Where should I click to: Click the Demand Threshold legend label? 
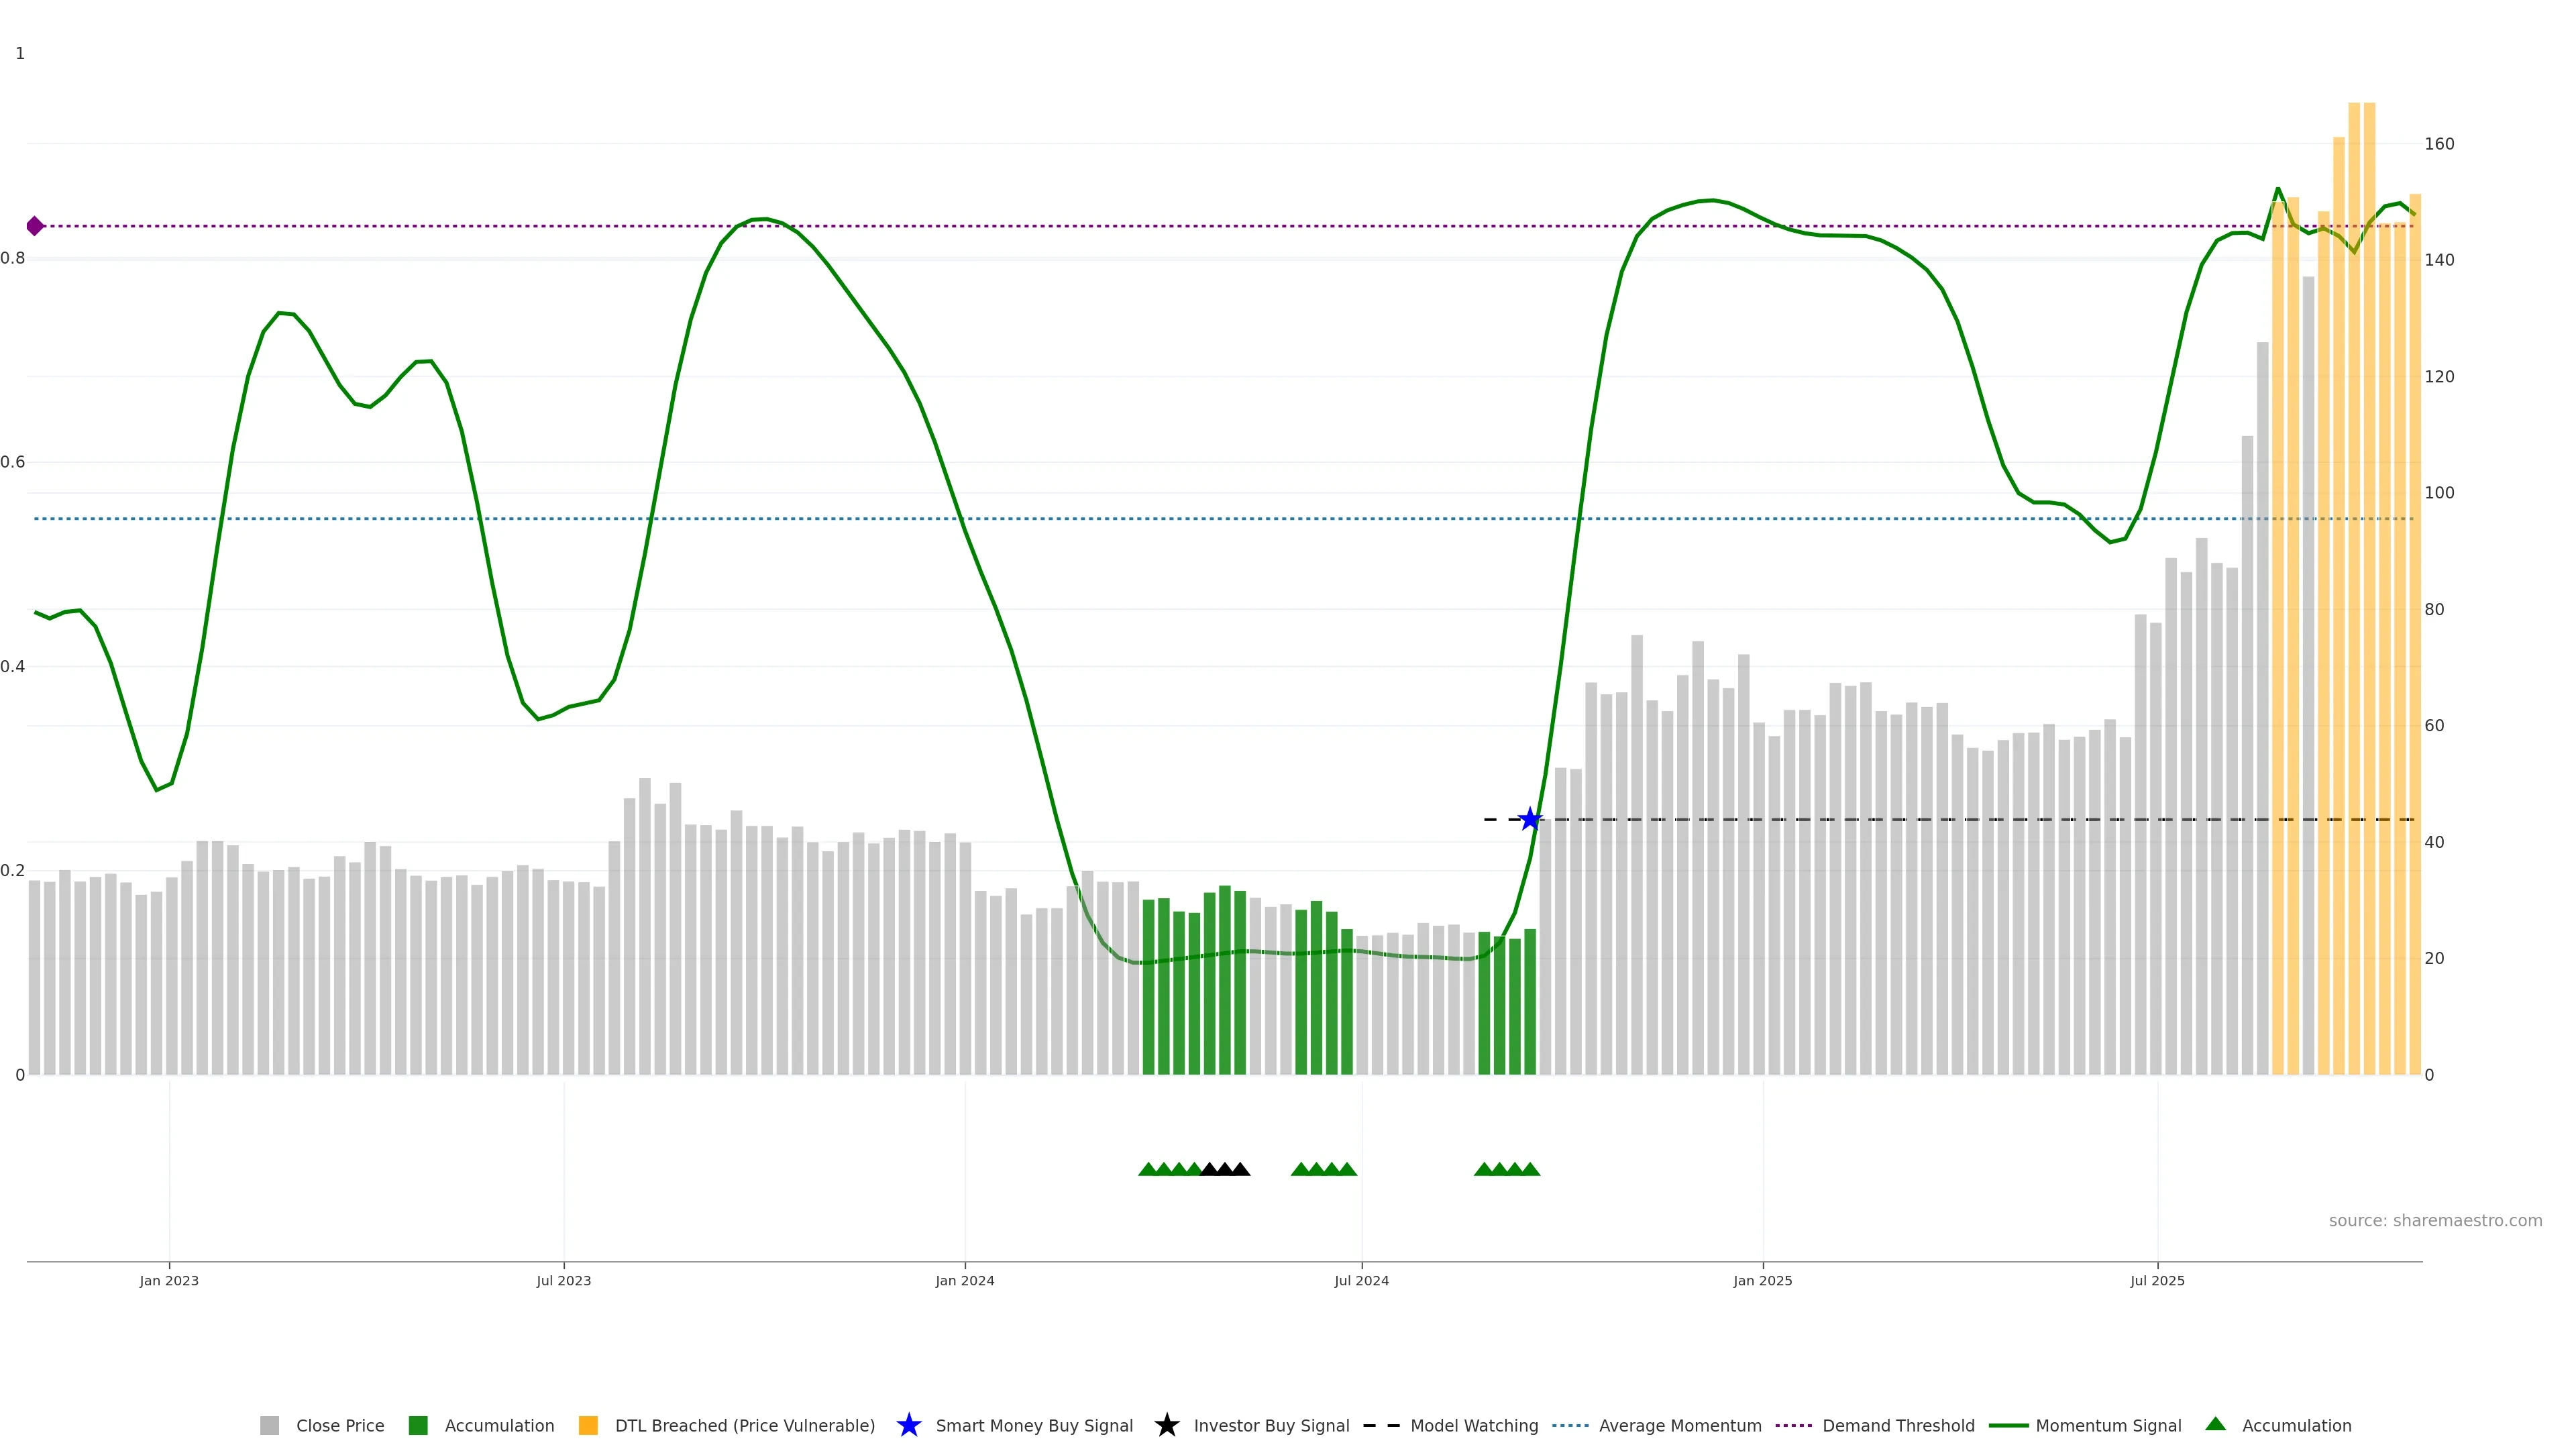(1898, 1425)
